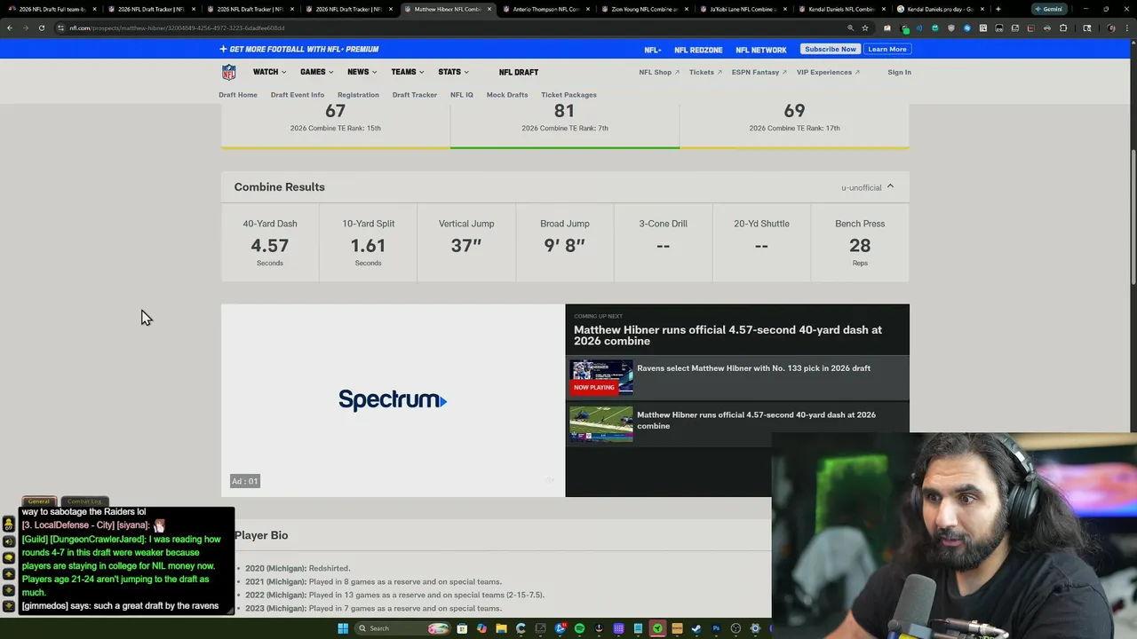The height and width of the screenshot is (639, 1137).
Task: Select the Combat Log tab in overlay
Action: 85,501
